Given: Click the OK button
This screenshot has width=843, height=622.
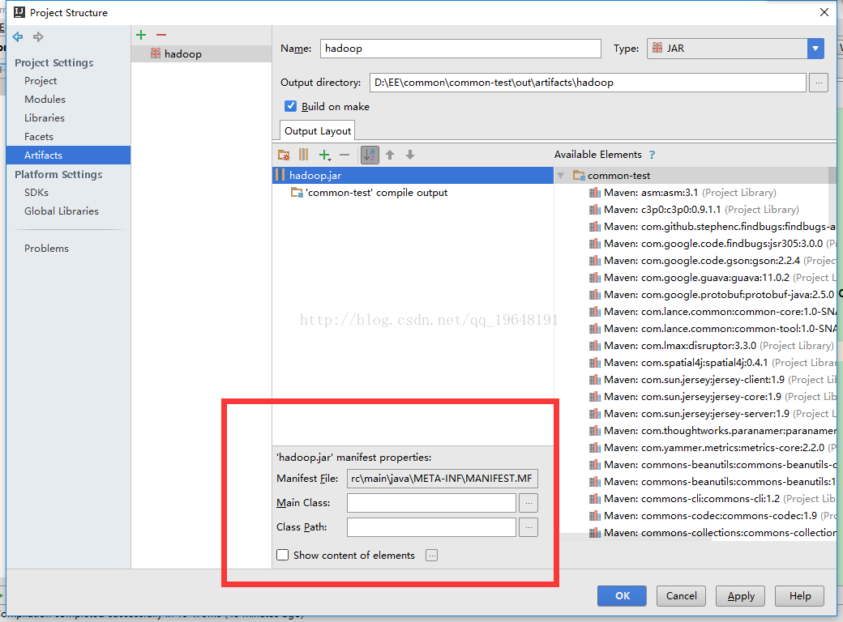Looking at the screenshot, I should tap(622, 596).
